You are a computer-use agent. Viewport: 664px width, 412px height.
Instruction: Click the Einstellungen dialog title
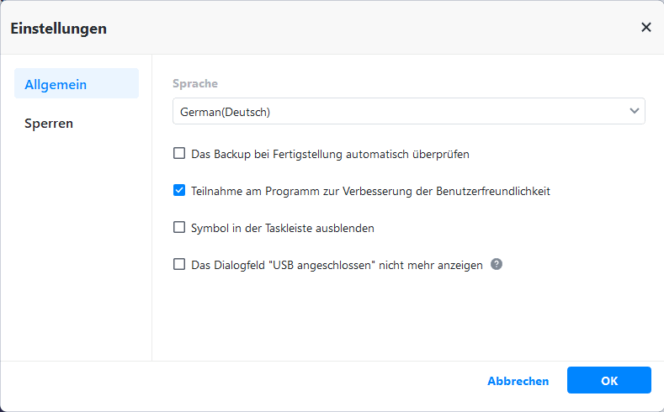(58, 29)
